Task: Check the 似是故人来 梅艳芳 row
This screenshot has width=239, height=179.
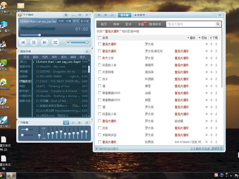Action: tap(100, 65)
